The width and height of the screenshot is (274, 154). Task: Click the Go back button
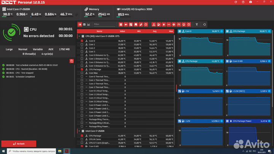19,144
